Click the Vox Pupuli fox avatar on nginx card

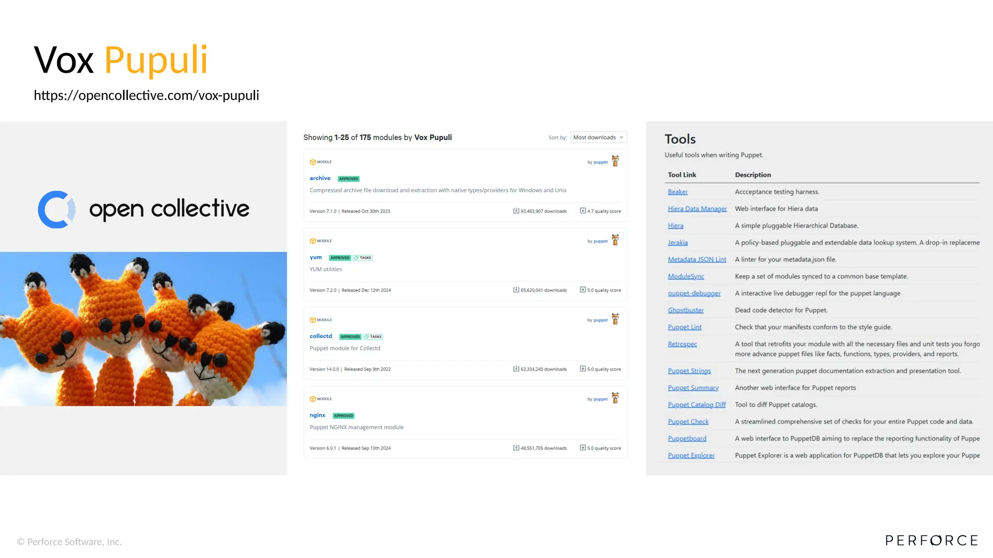tap(615, 398)
